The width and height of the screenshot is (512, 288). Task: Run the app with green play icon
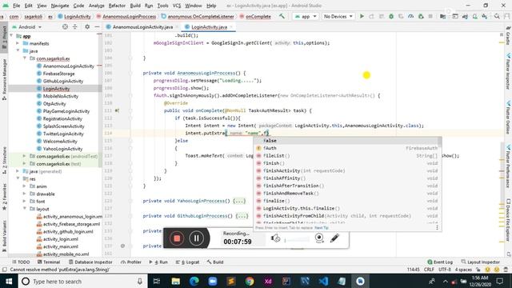362,16
